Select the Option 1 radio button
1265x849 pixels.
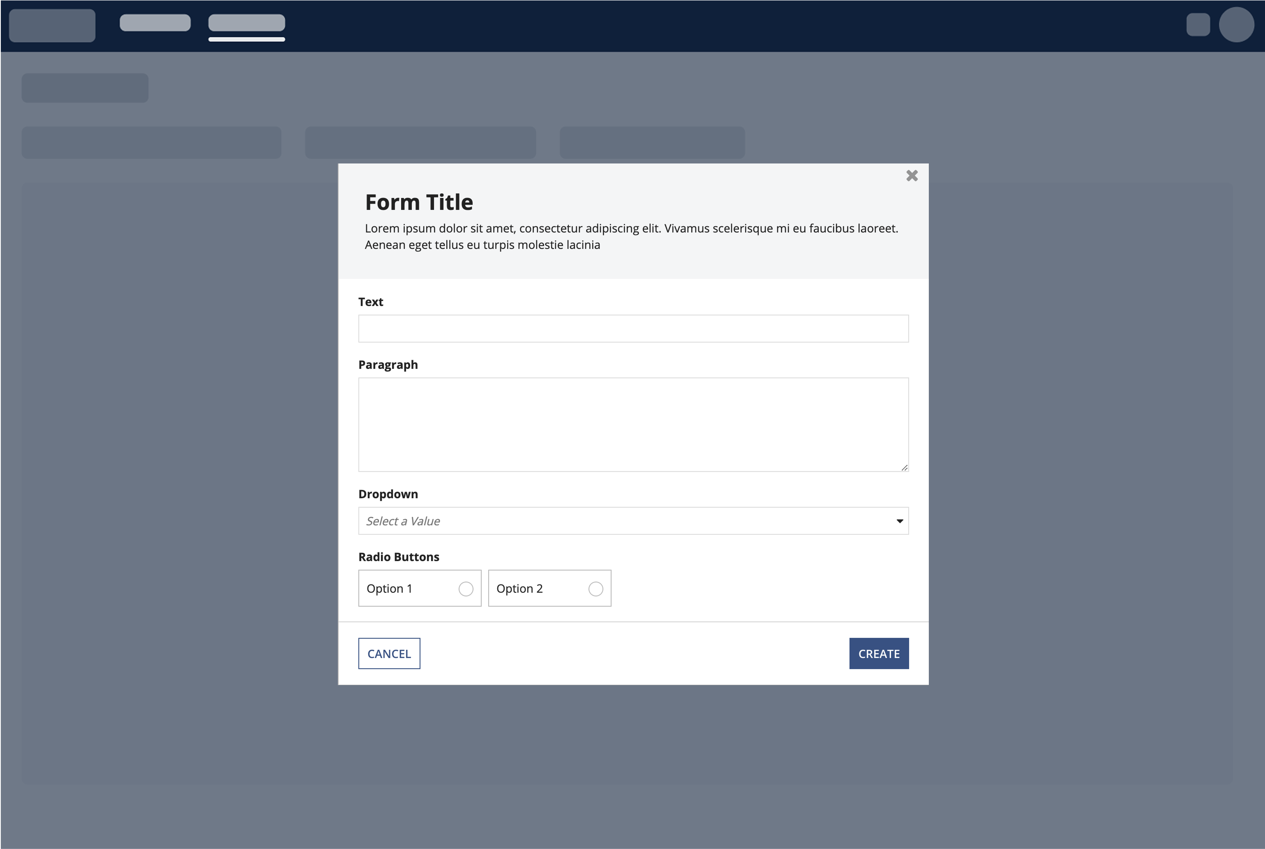pos(466,589)
